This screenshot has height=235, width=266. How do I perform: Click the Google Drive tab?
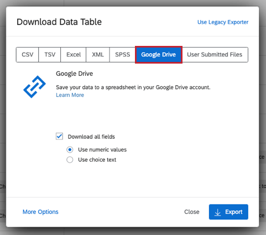[159, 55]
